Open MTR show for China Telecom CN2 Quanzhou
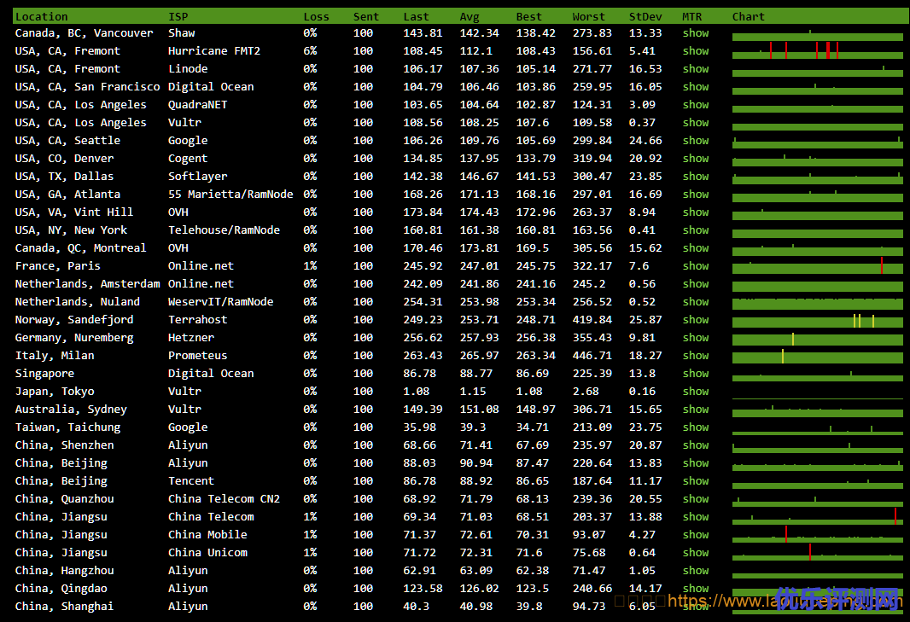Screen dimensions: 910x622 (695, 499)
